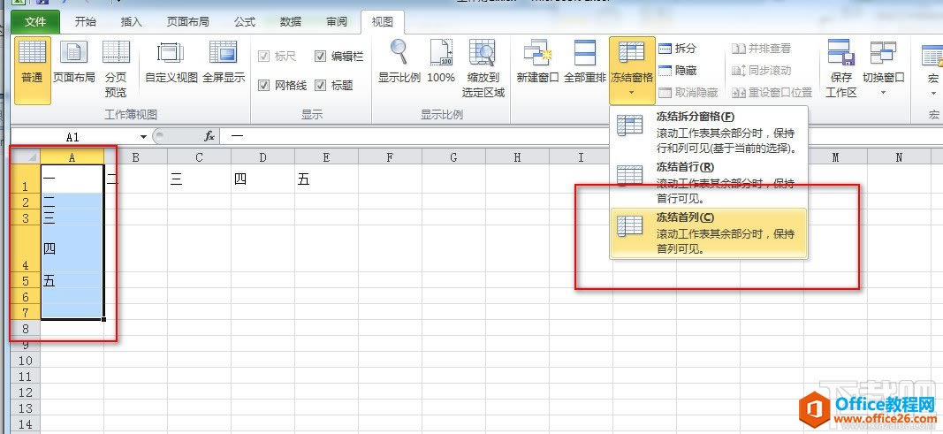Select column N header
The height and width of the screenshot is (434, 943).
click(899, 157)
